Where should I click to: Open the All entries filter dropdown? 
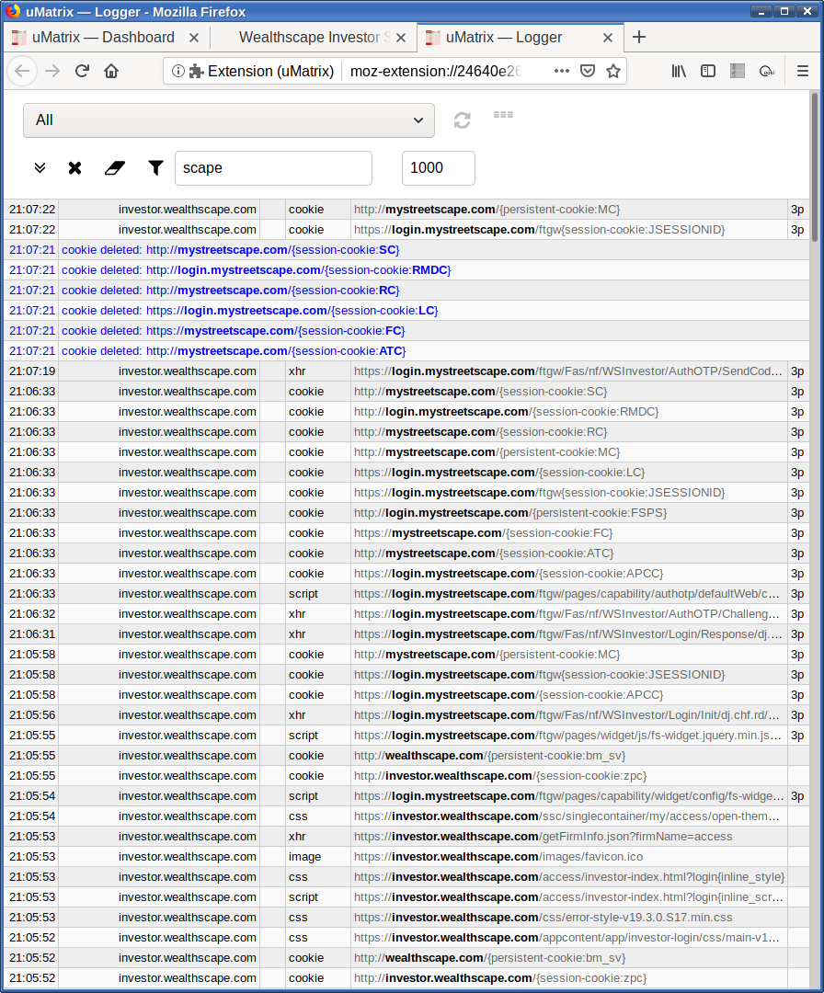pos(228,120)
